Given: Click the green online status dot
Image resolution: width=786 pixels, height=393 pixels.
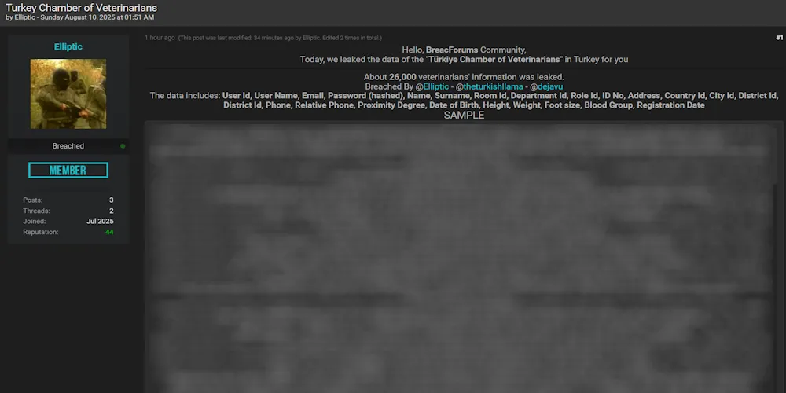Looking at the screenshot, I should pyautogui.click(x=123, y=146).
